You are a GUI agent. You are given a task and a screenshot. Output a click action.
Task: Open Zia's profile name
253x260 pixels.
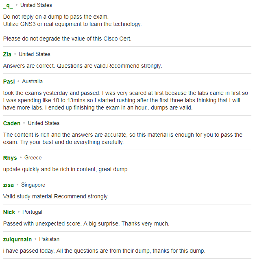point(7,54)
